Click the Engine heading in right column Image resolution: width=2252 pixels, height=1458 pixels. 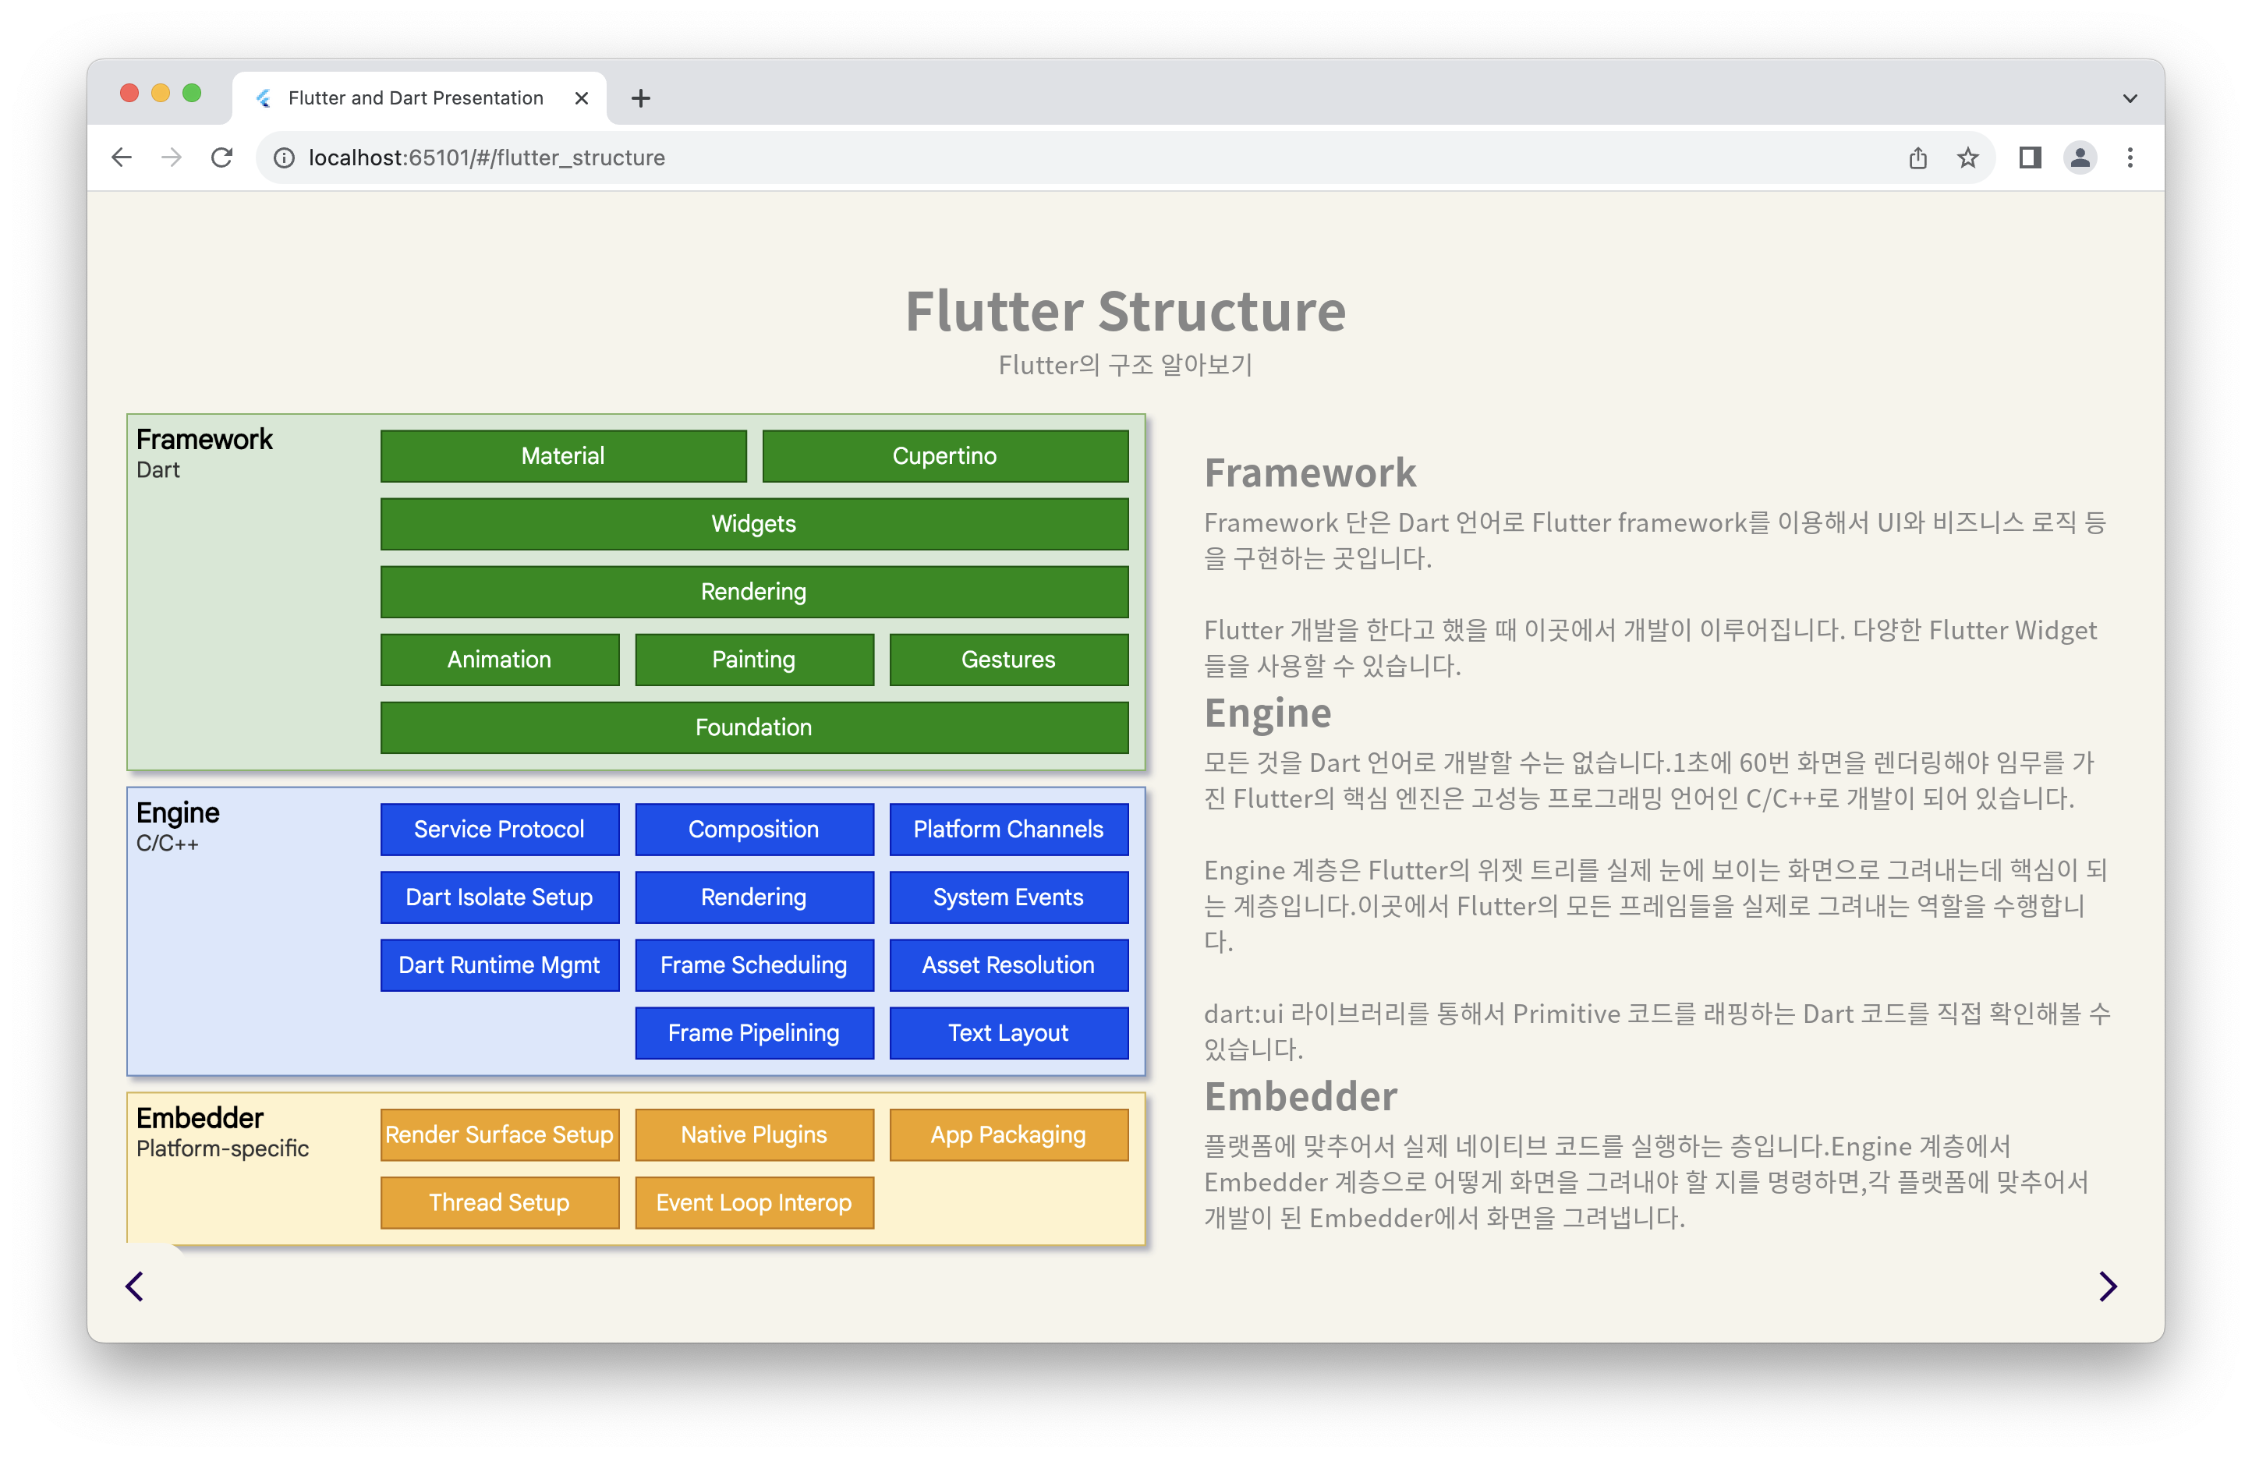click(1268, 713)
